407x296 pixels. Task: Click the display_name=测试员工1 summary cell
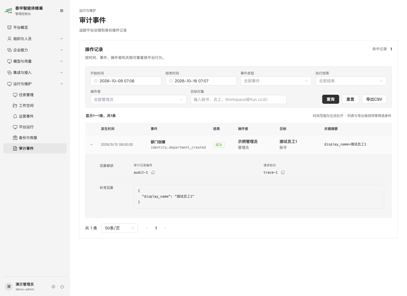pos(345,144)
